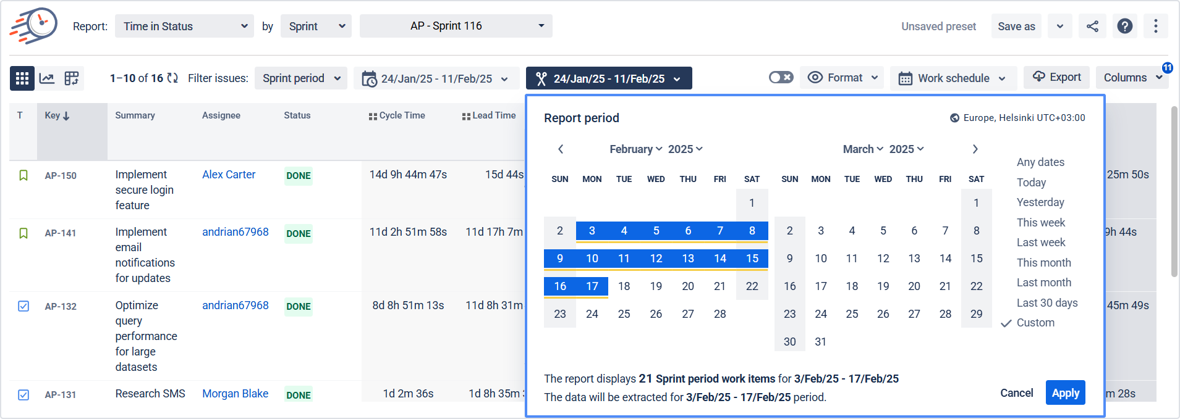Pick February 20 in the calendar
Image resolution: width=1180 pixels, height=419 pixels.
687,286
